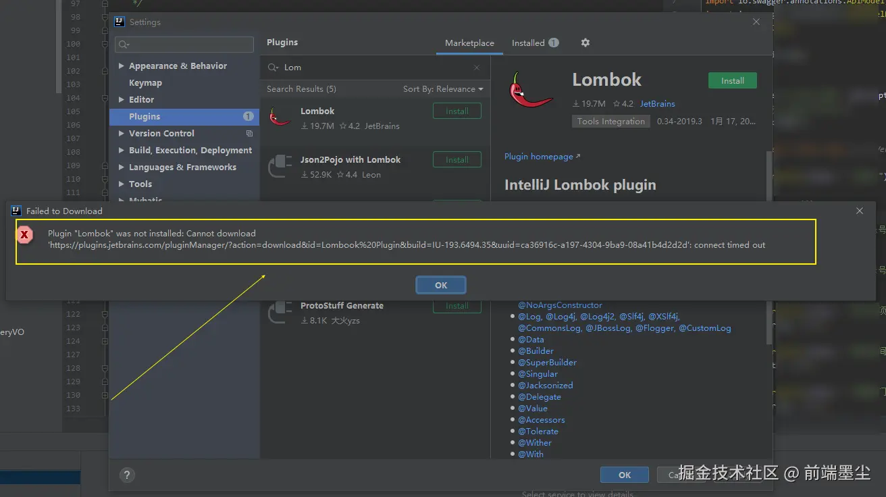
Task: Click the project-level icon beside Version Control
Action: click(x=249, y=134)
